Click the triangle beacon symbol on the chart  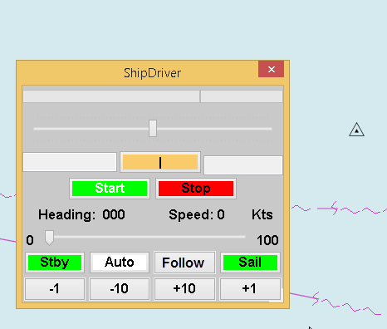tap(356, 130)
